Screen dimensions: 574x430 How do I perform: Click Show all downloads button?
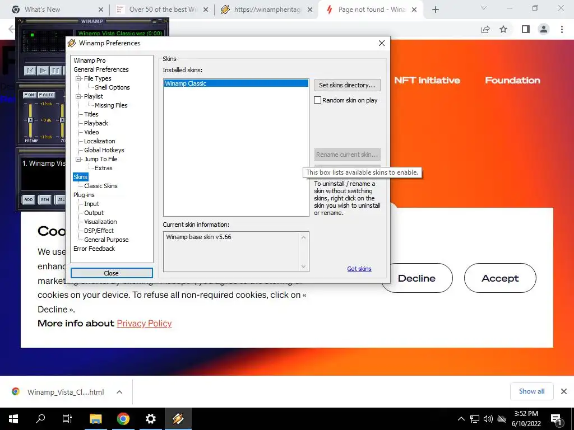click(531, 391)
